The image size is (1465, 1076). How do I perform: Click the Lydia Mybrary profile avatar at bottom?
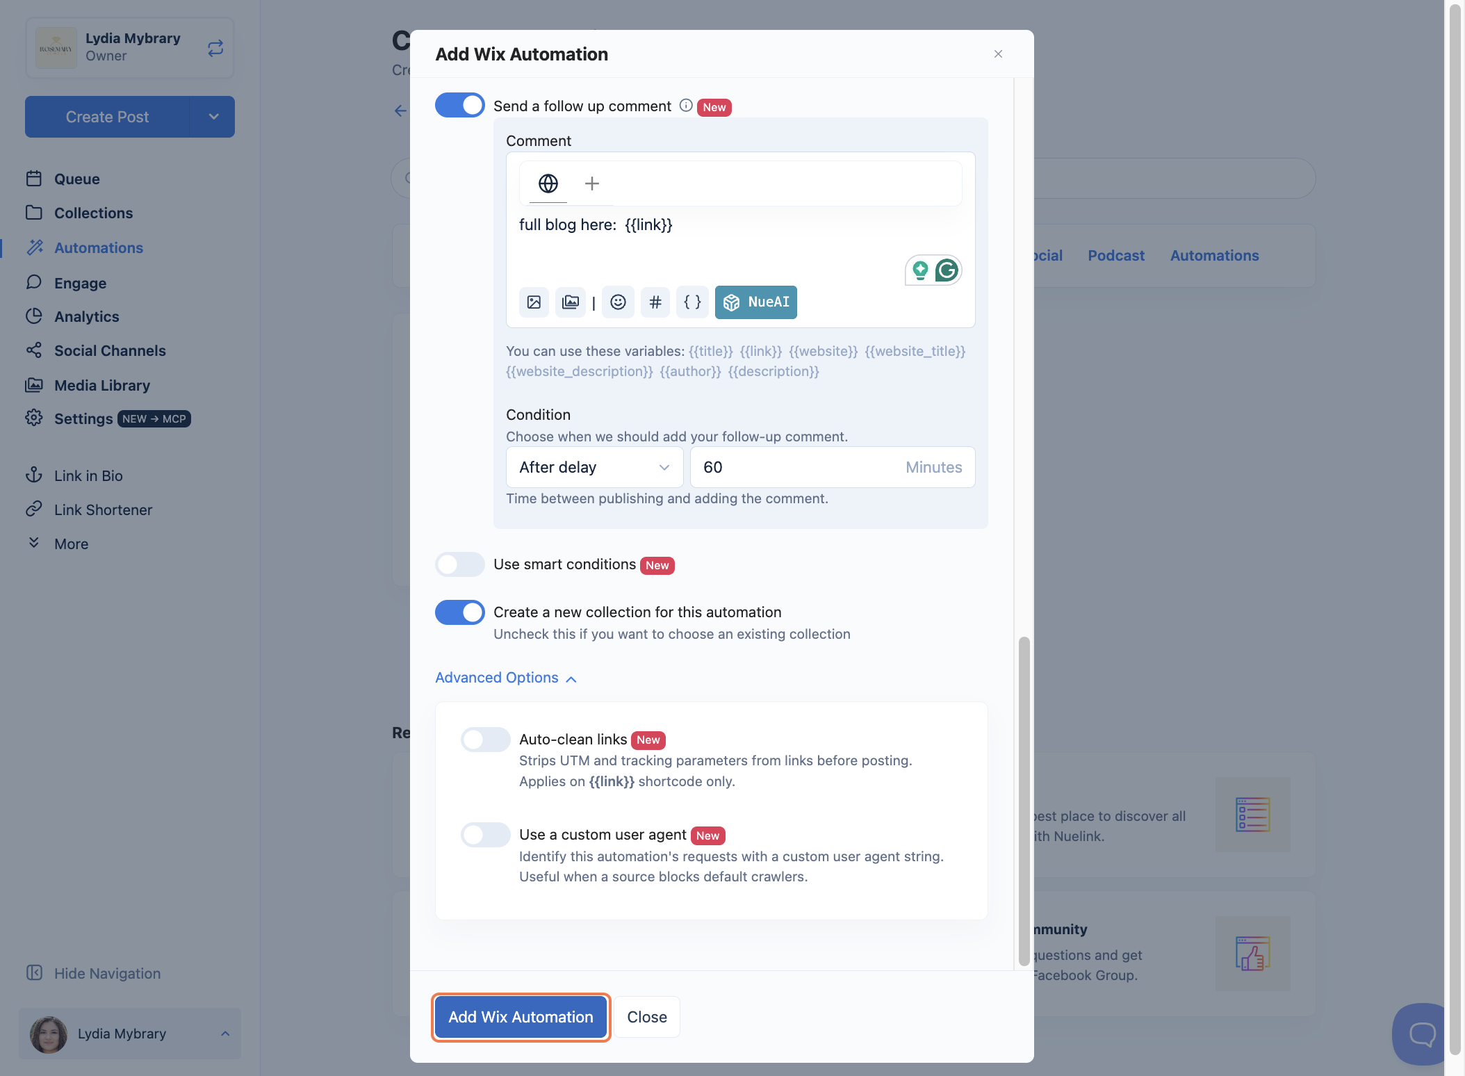pos(49,1034)
